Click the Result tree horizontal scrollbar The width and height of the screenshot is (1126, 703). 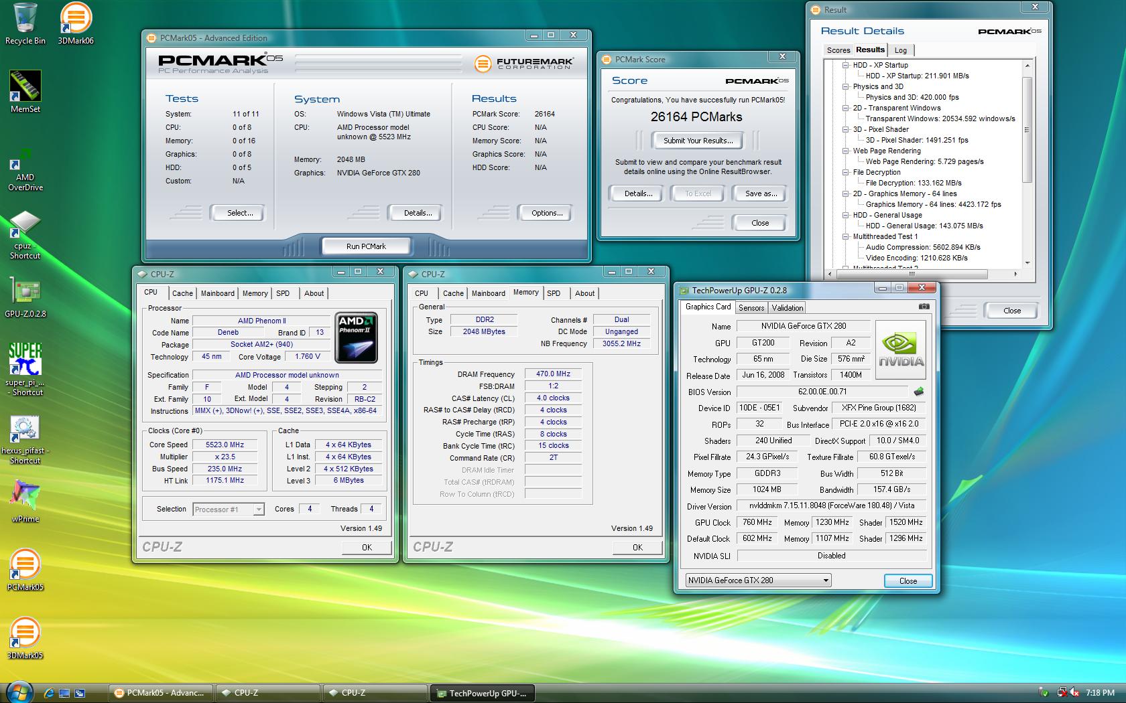coord(913,275)
